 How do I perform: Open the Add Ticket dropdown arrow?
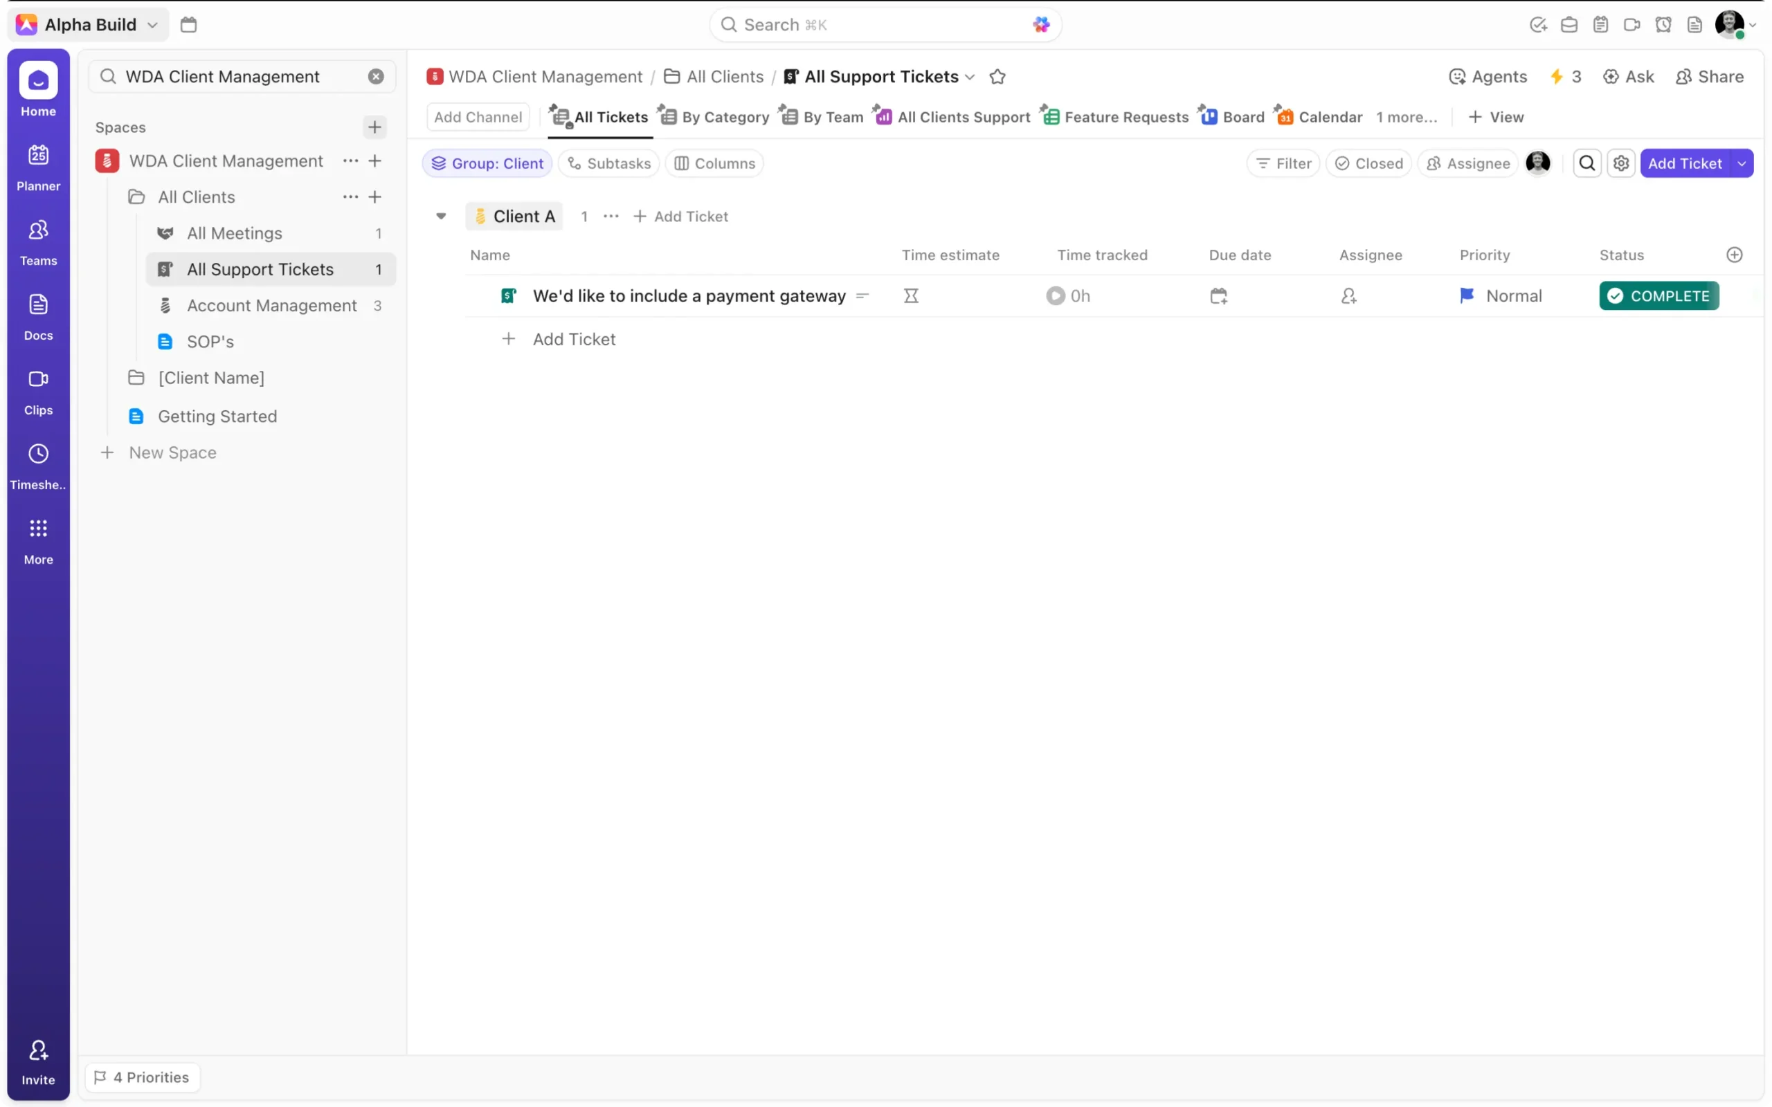click(1742, 163)
